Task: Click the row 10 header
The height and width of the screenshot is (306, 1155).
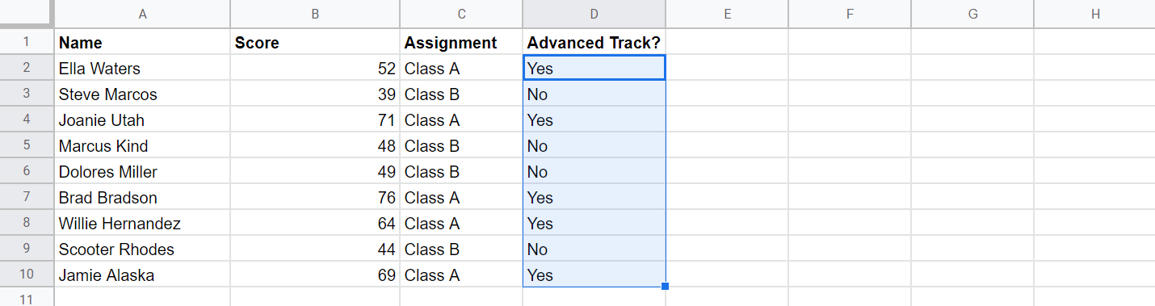Action: [26, 275]
